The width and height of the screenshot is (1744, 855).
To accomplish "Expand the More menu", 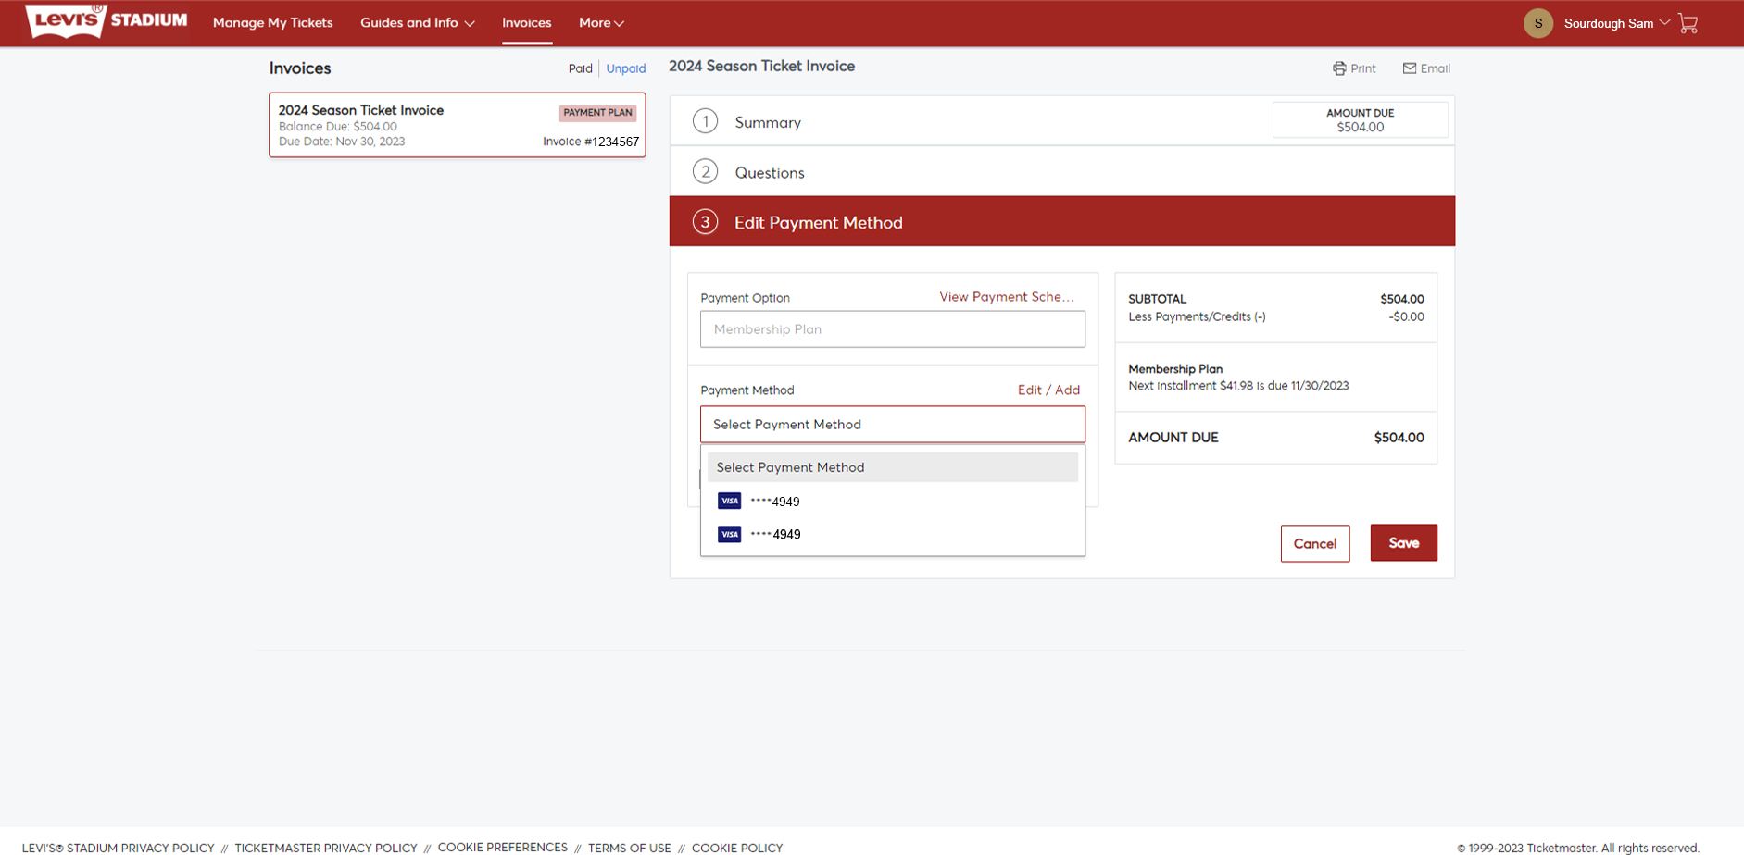I will click(x=601, y=23).
